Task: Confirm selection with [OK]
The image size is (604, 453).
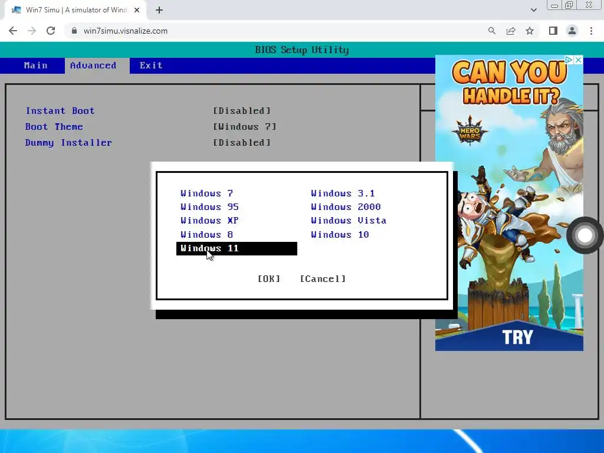Action: click(x=269, y=279)
